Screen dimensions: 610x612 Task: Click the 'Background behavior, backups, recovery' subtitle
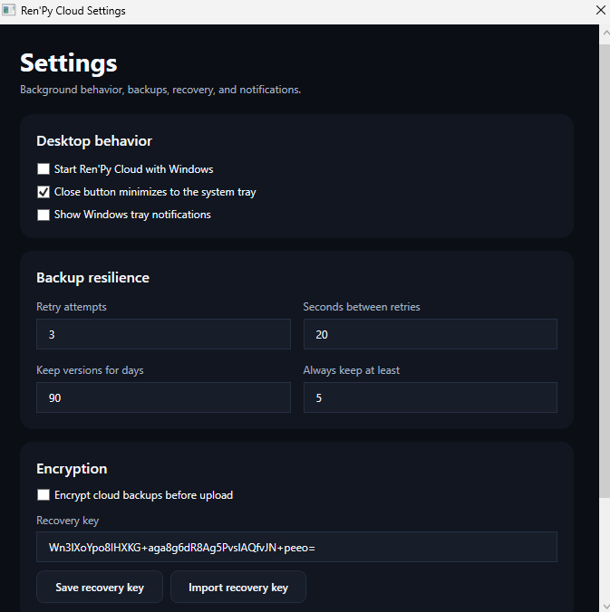(x=160, y=90)
